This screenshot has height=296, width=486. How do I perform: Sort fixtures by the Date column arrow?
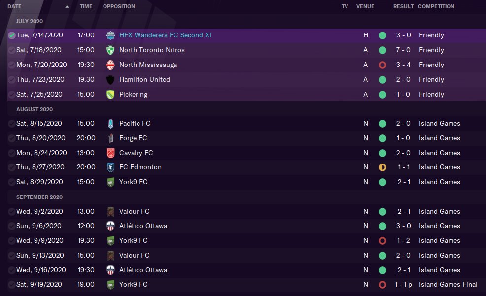[67, 7]
